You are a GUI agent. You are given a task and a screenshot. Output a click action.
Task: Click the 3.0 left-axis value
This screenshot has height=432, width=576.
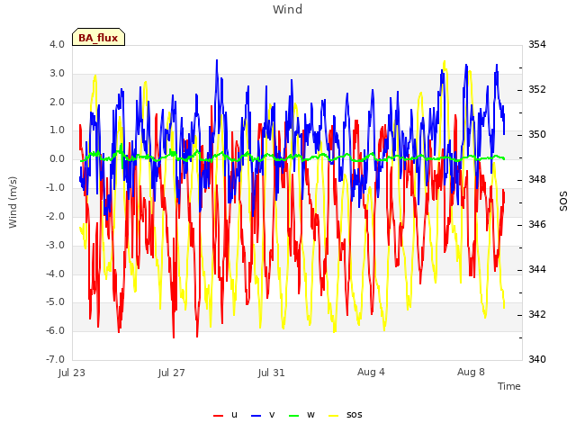[x=57, y=73]
